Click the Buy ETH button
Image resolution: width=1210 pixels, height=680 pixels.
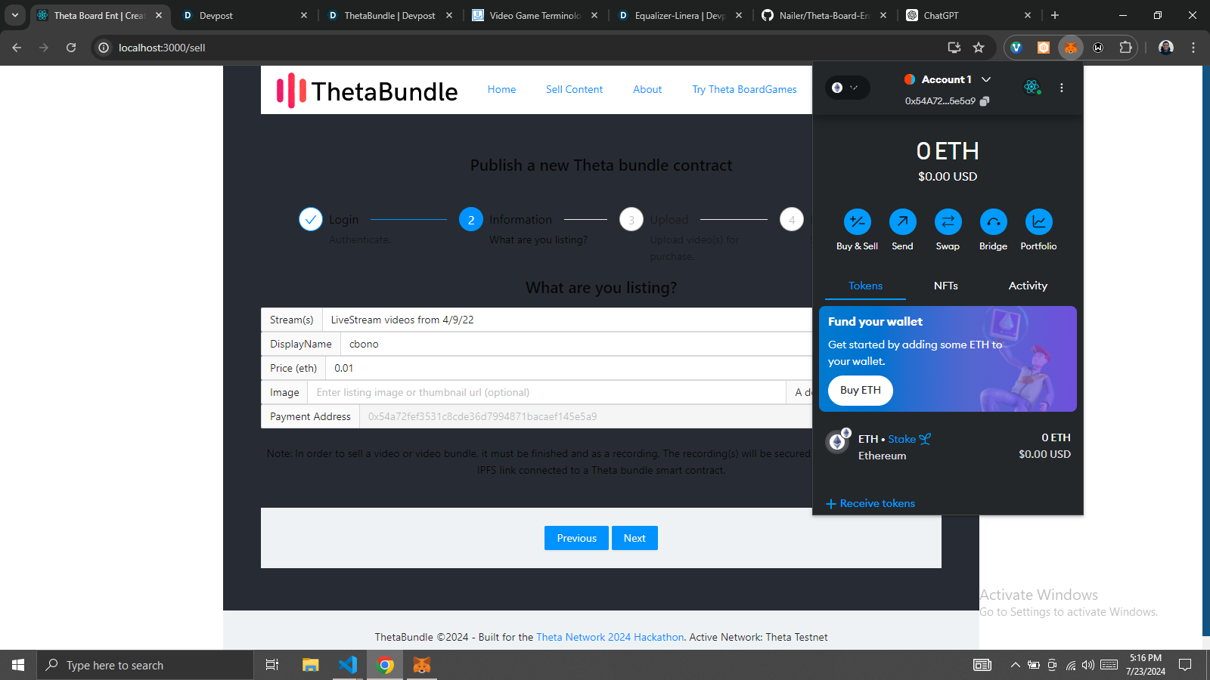coord(861,391)
